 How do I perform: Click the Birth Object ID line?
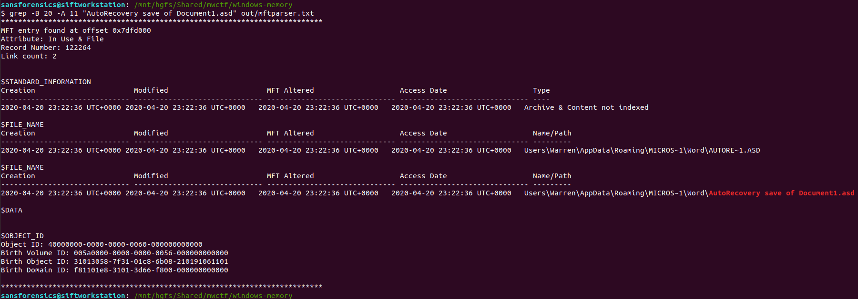pos(114,261)
